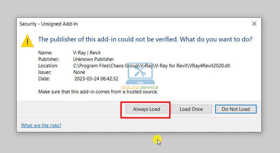This screenshot has height=153, width=280.
Task: Click the 'Date:' field label
Action: pyautogui.click(x=44, y=79)
